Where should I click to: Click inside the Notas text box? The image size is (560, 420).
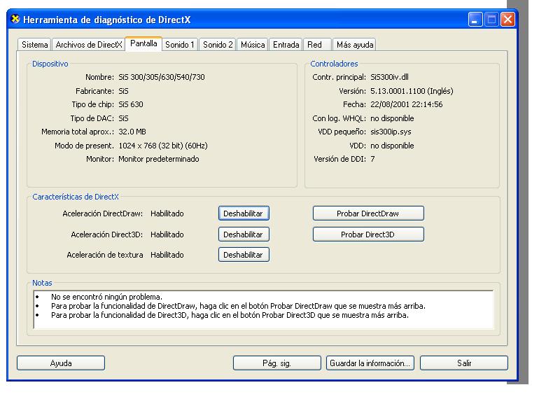(265, 309)
